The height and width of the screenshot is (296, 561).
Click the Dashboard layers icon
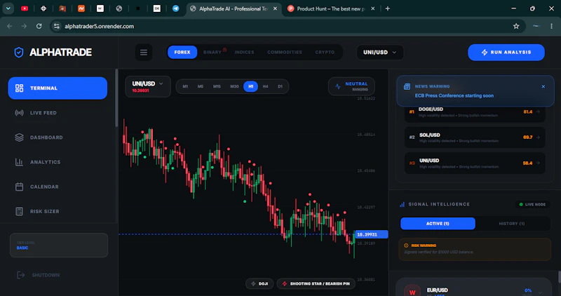click(20, 137)
